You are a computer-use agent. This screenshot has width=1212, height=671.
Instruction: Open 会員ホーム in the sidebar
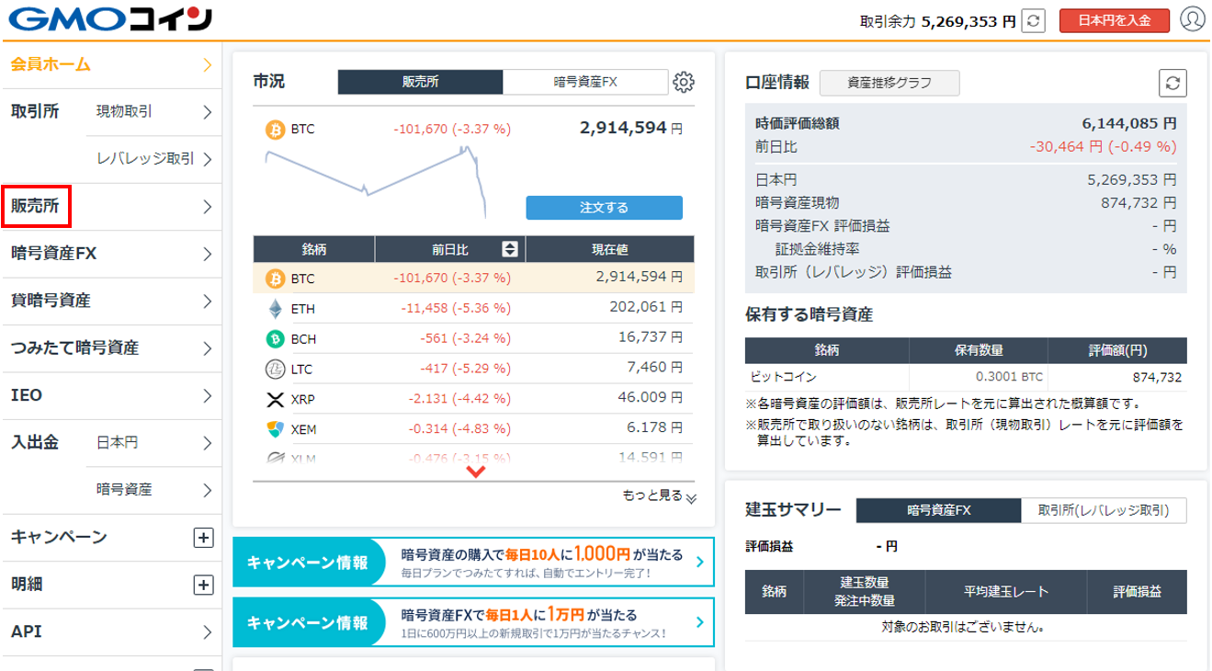coord(110,64)
